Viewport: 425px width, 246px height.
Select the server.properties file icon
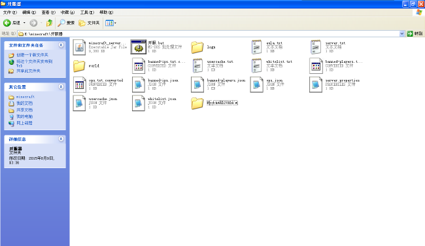pyautogui.click(x=316, y=84)
